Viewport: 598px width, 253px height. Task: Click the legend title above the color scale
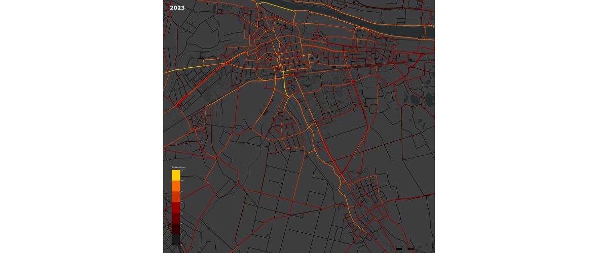coord(178,167)
